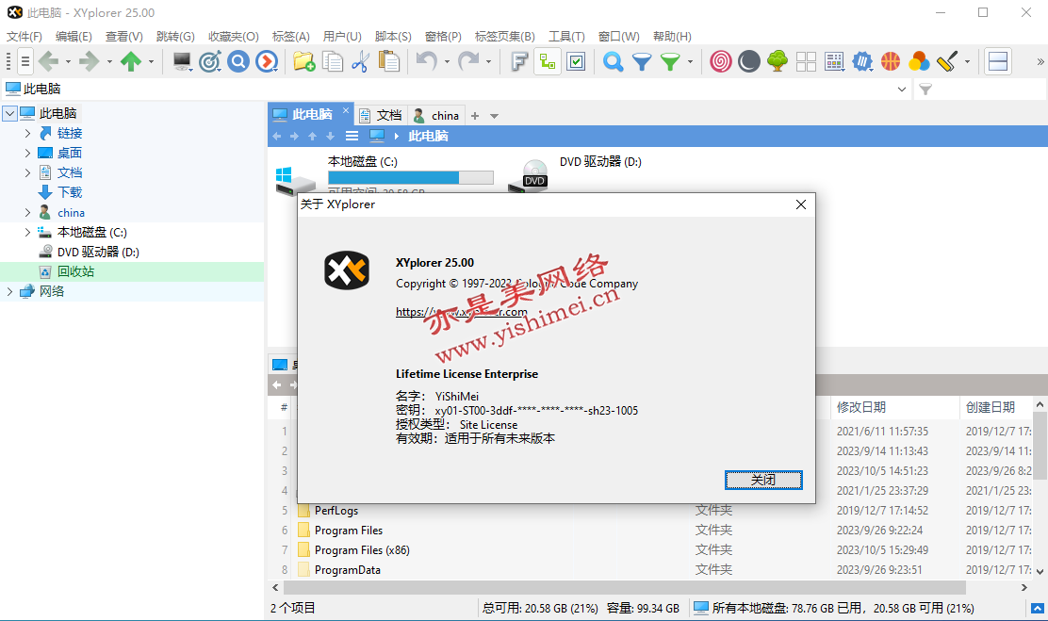Collapse the 此电脑 tree node
The height and width of the screenshot is (621, 1048).
[x=10, y=113]
